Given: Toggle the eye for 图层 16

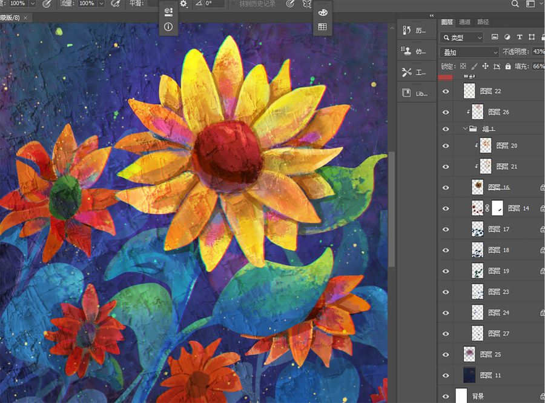Looking at the screenshot, I should (x=446, y=187).
